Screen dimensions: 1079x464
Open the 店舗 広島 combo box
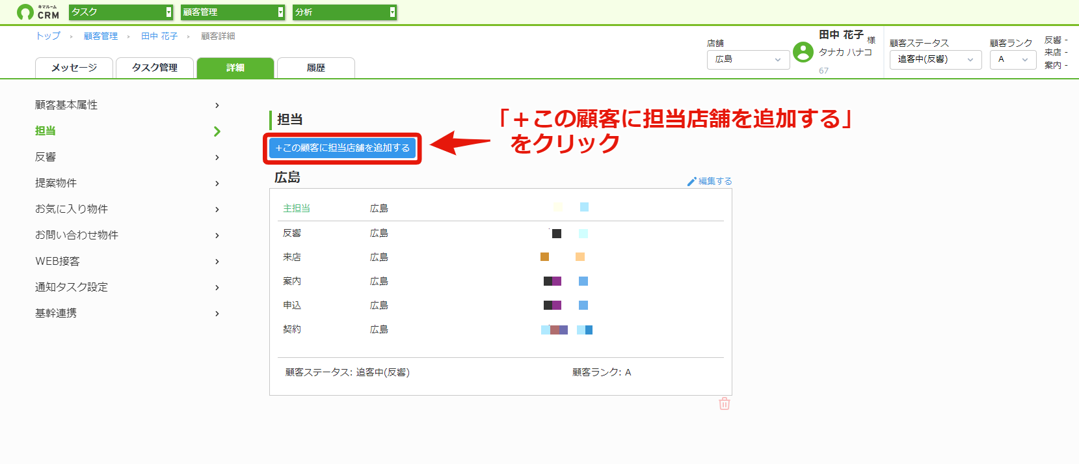point(748,59)
